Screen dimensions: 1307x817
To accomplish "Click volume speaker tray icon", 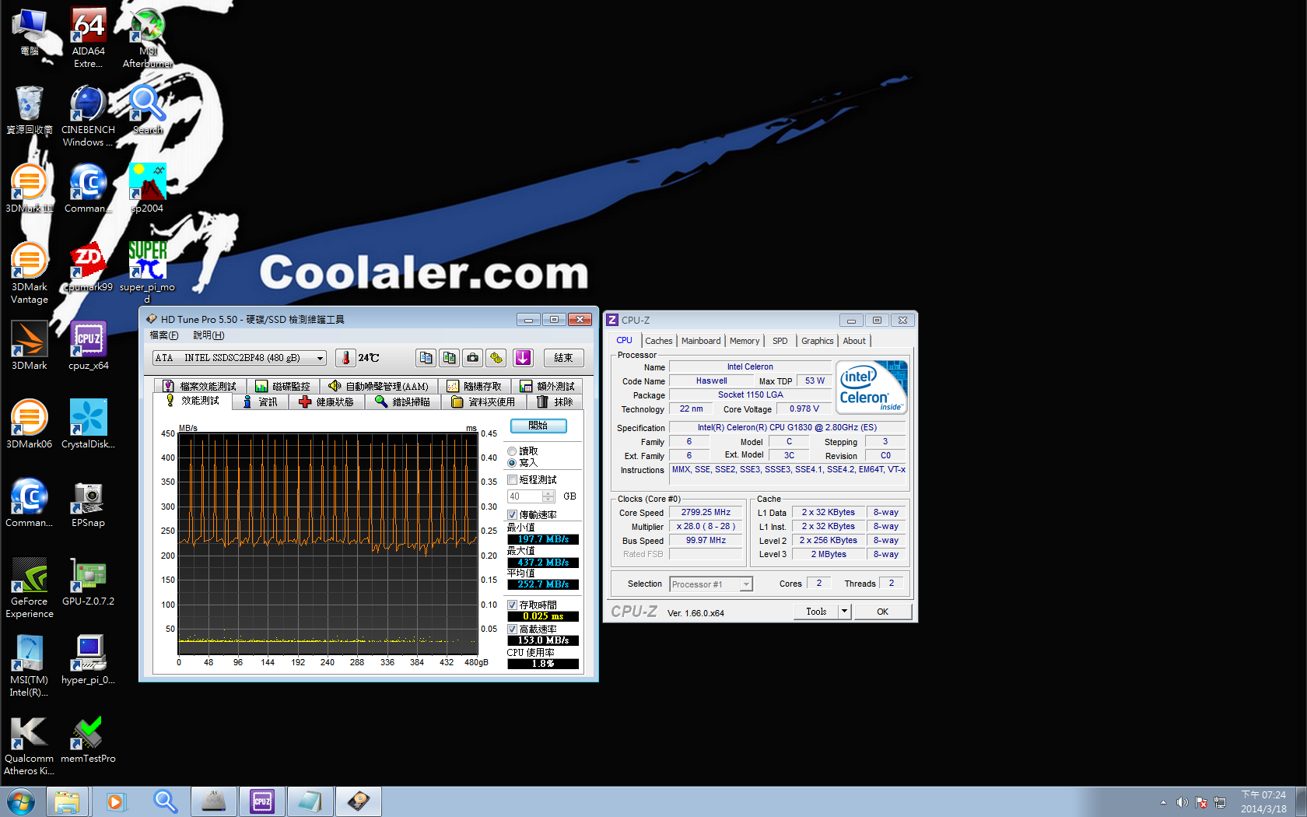I will point(1182,802).
